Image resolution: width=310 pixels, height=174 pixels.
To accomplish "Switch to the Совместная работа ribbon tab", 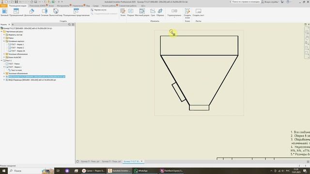I will 127,6.
